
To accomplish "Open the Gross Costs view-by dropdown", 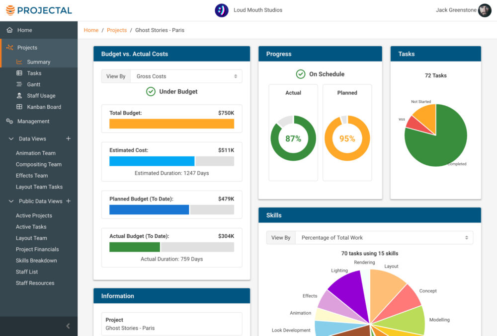I will click(x=186, y=76).
